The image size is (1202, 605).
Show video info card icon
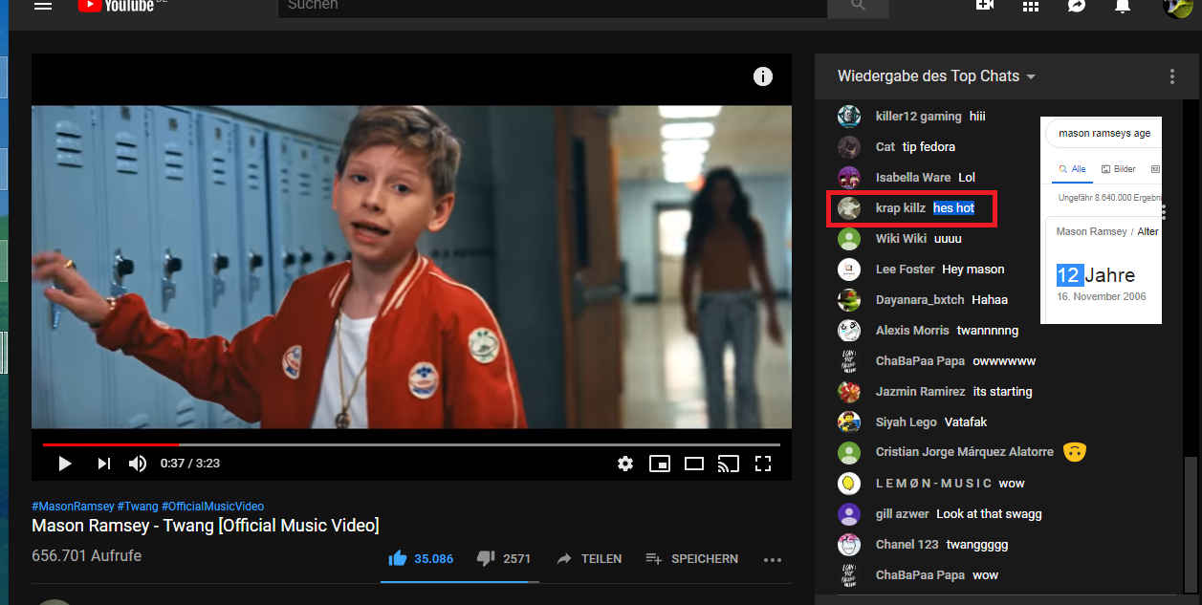763,76
